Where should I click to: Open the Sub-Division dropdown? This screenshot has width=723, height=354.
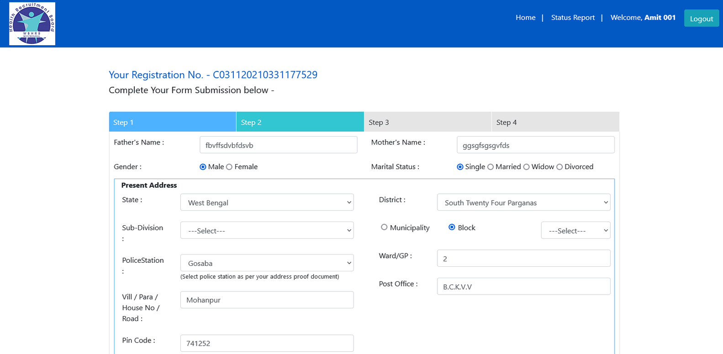(x=267, y=230)
